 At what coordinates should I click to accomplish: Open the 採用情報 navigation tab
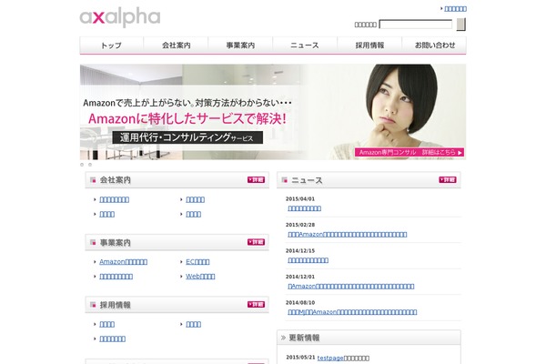tap(369, 45)
